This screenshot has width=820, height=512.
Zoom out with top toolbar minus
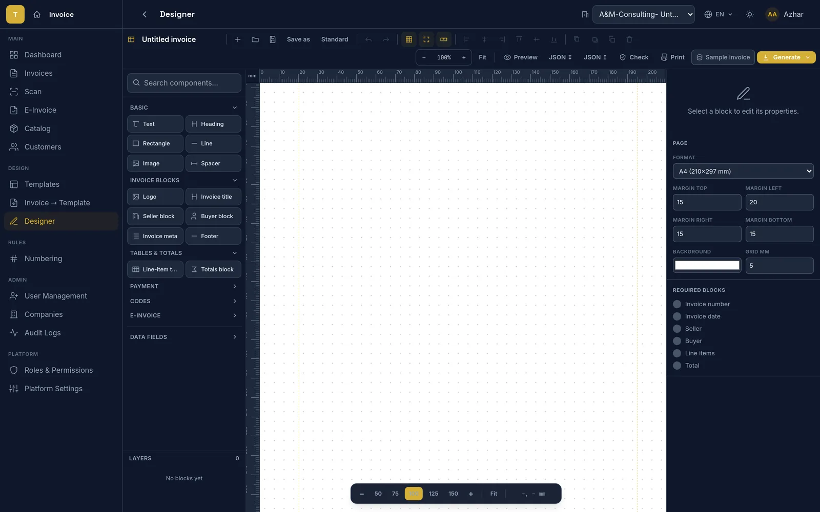point(424,57)
